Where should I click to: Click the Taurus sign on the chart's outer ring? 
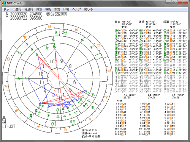[x=109, y=70]
